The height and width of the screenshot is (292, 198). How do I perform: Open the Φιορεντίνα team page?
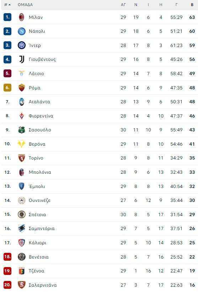(x=41, y=116)
